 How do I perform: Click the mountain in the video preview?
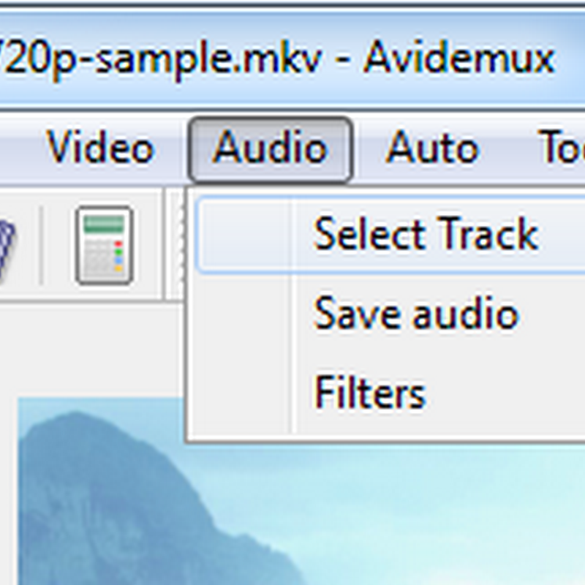[x=95, y=497]
